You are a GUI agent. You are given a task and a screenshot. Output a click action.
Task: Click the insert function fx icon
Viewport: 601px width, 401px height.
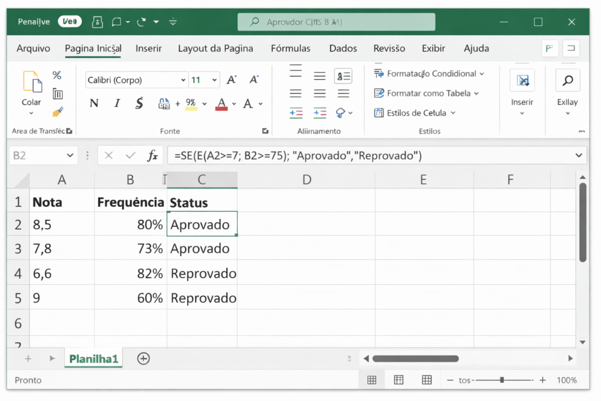[x=153, y=156]
